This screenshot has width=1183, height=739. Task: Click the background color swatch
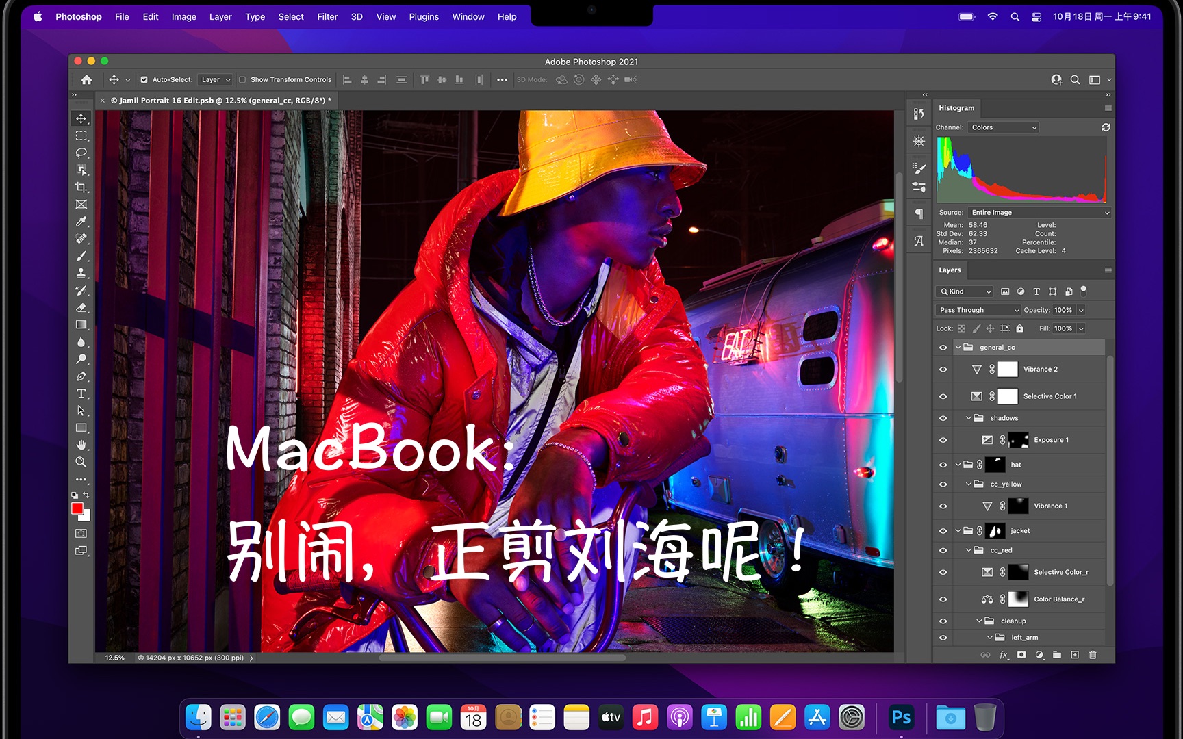[x=86, y=517]
